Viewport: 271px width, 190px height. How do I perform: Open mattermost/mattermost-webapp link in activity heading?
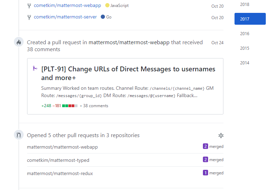(129, 42)
